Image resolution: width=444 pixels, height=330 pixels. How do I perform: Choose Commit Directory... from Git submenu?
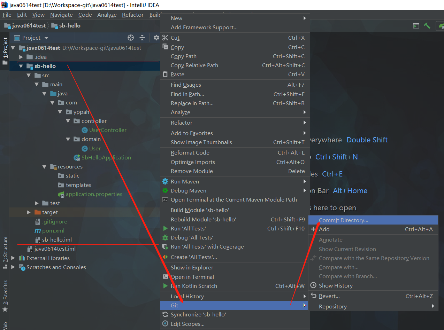(343, 220)
